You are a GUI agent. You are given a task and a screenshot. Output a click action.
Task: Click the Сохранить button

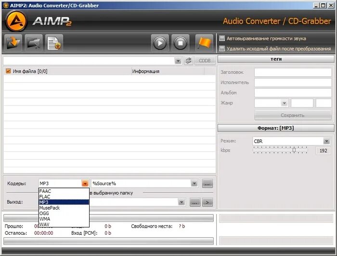[x=293, y=115]
